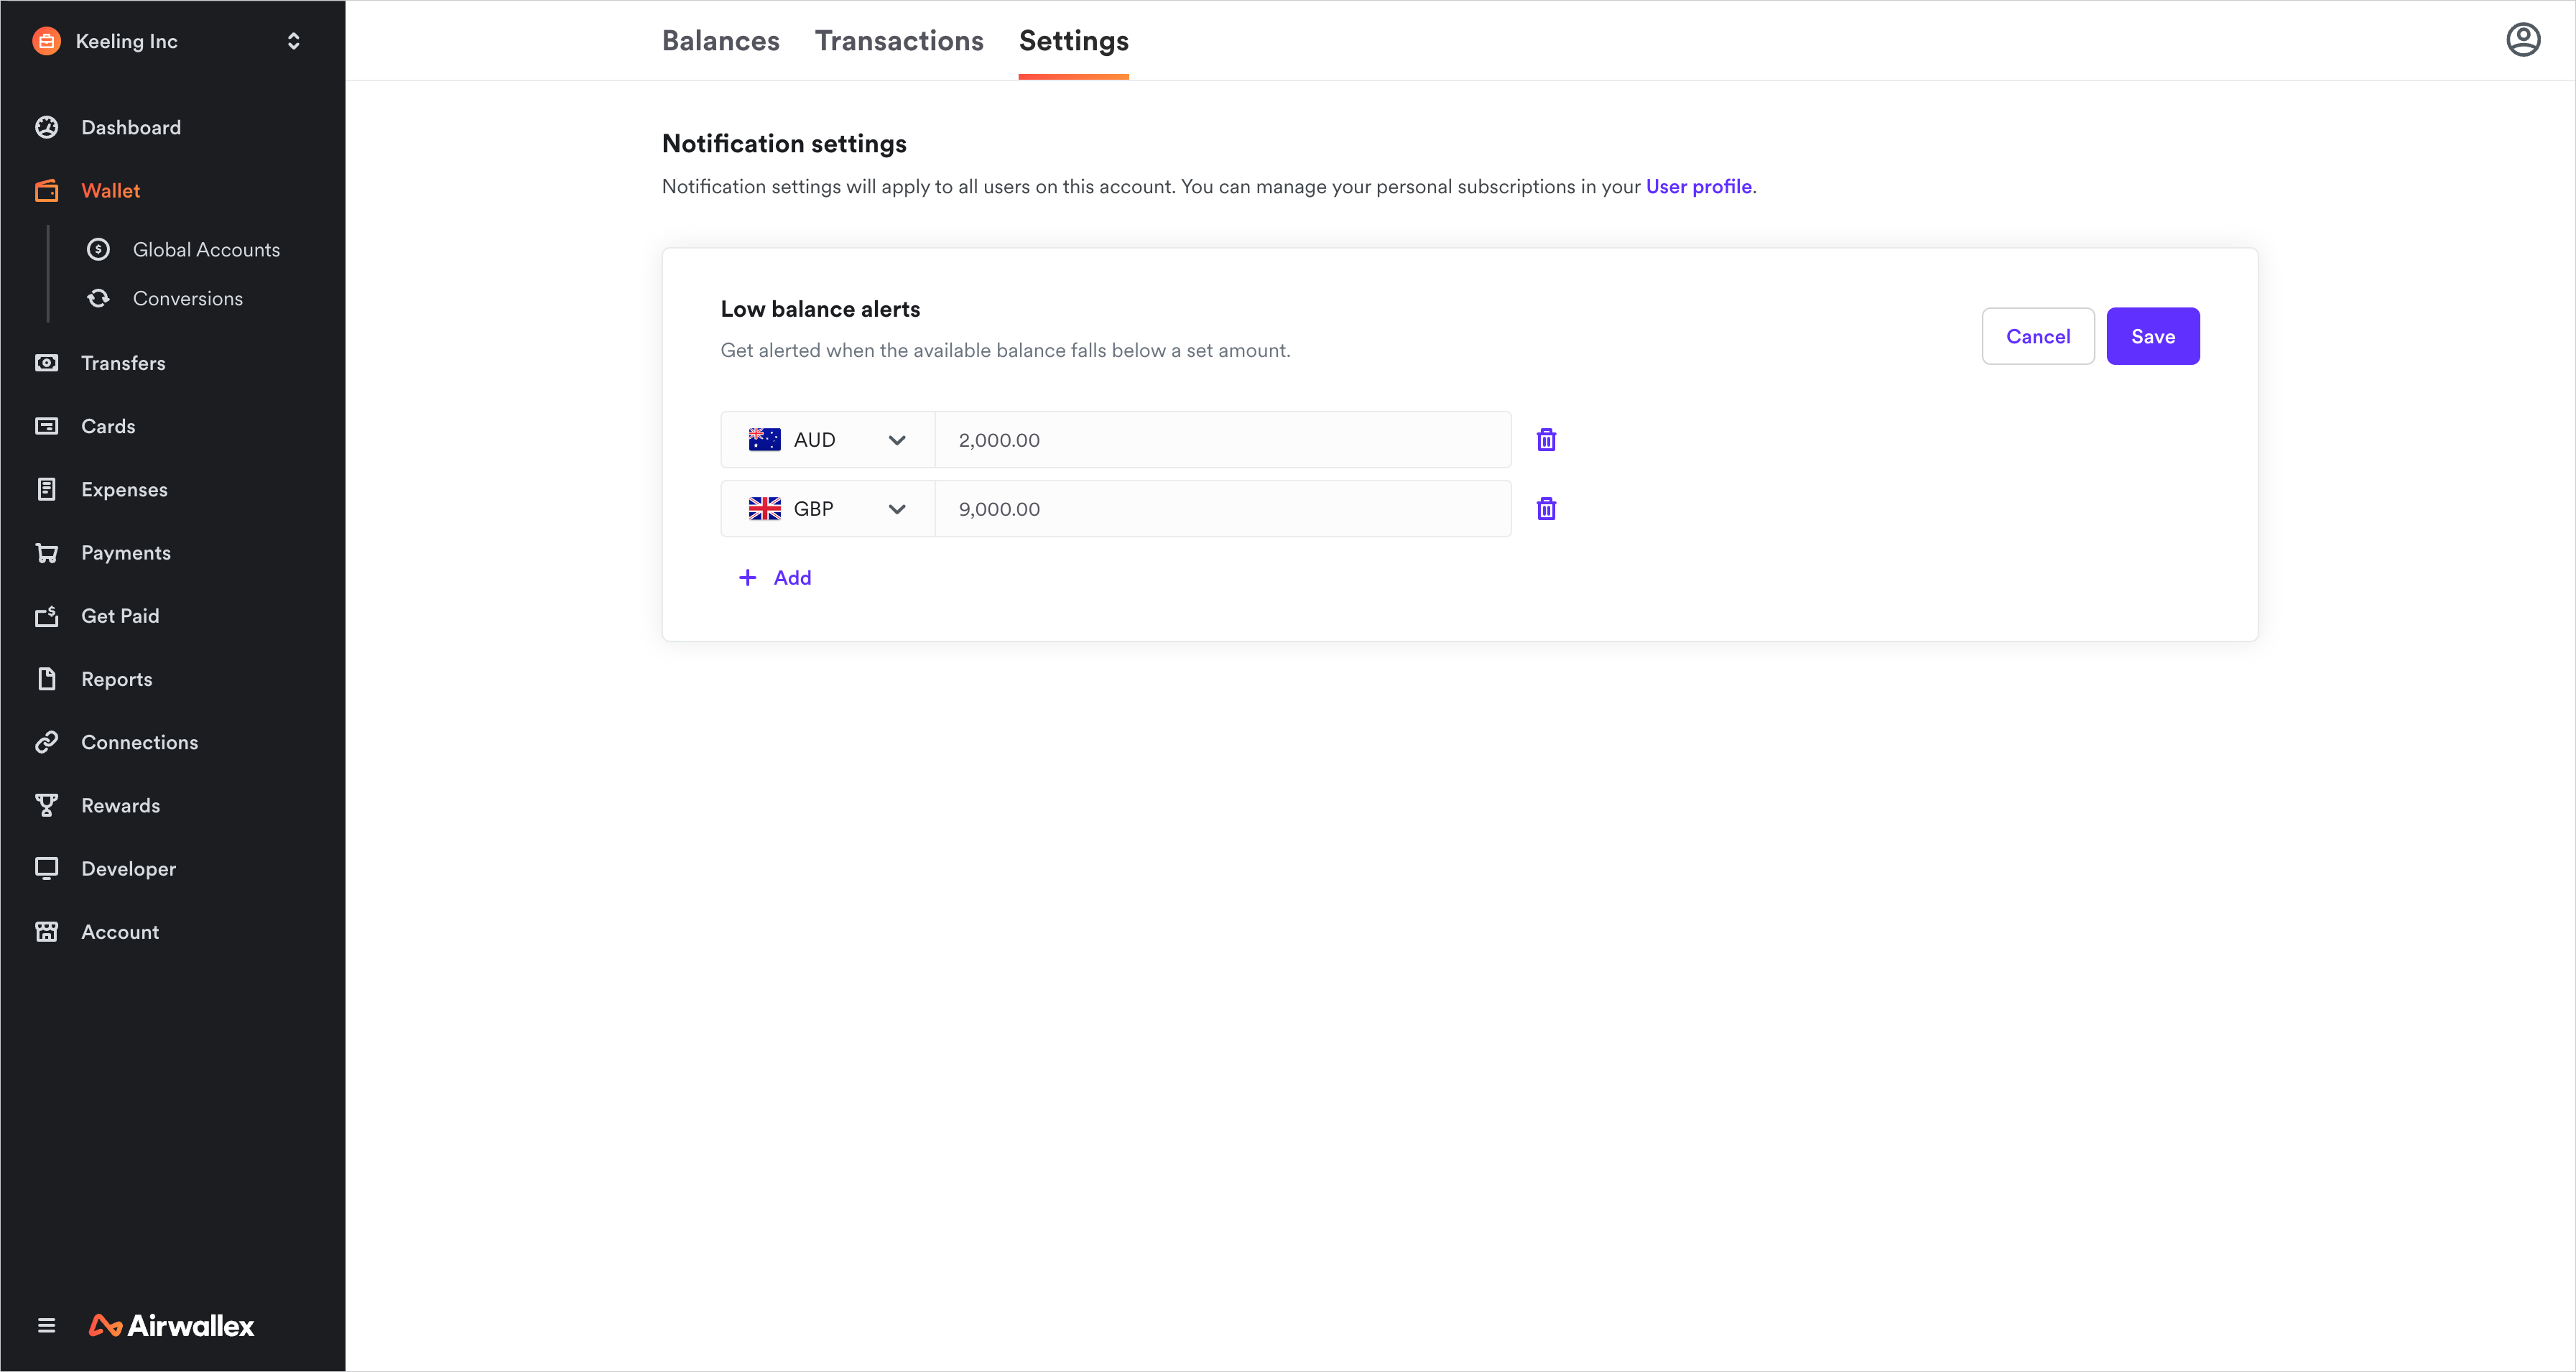Add another low balance alert
This screenshot has width=2576, height=1372.
[x=775, y=577]
